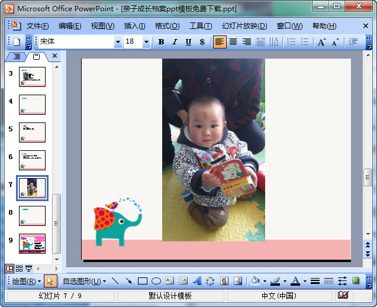Insert a horizontal text box
377x307 pixels.
pyautogui.click(x=170, y=281)
